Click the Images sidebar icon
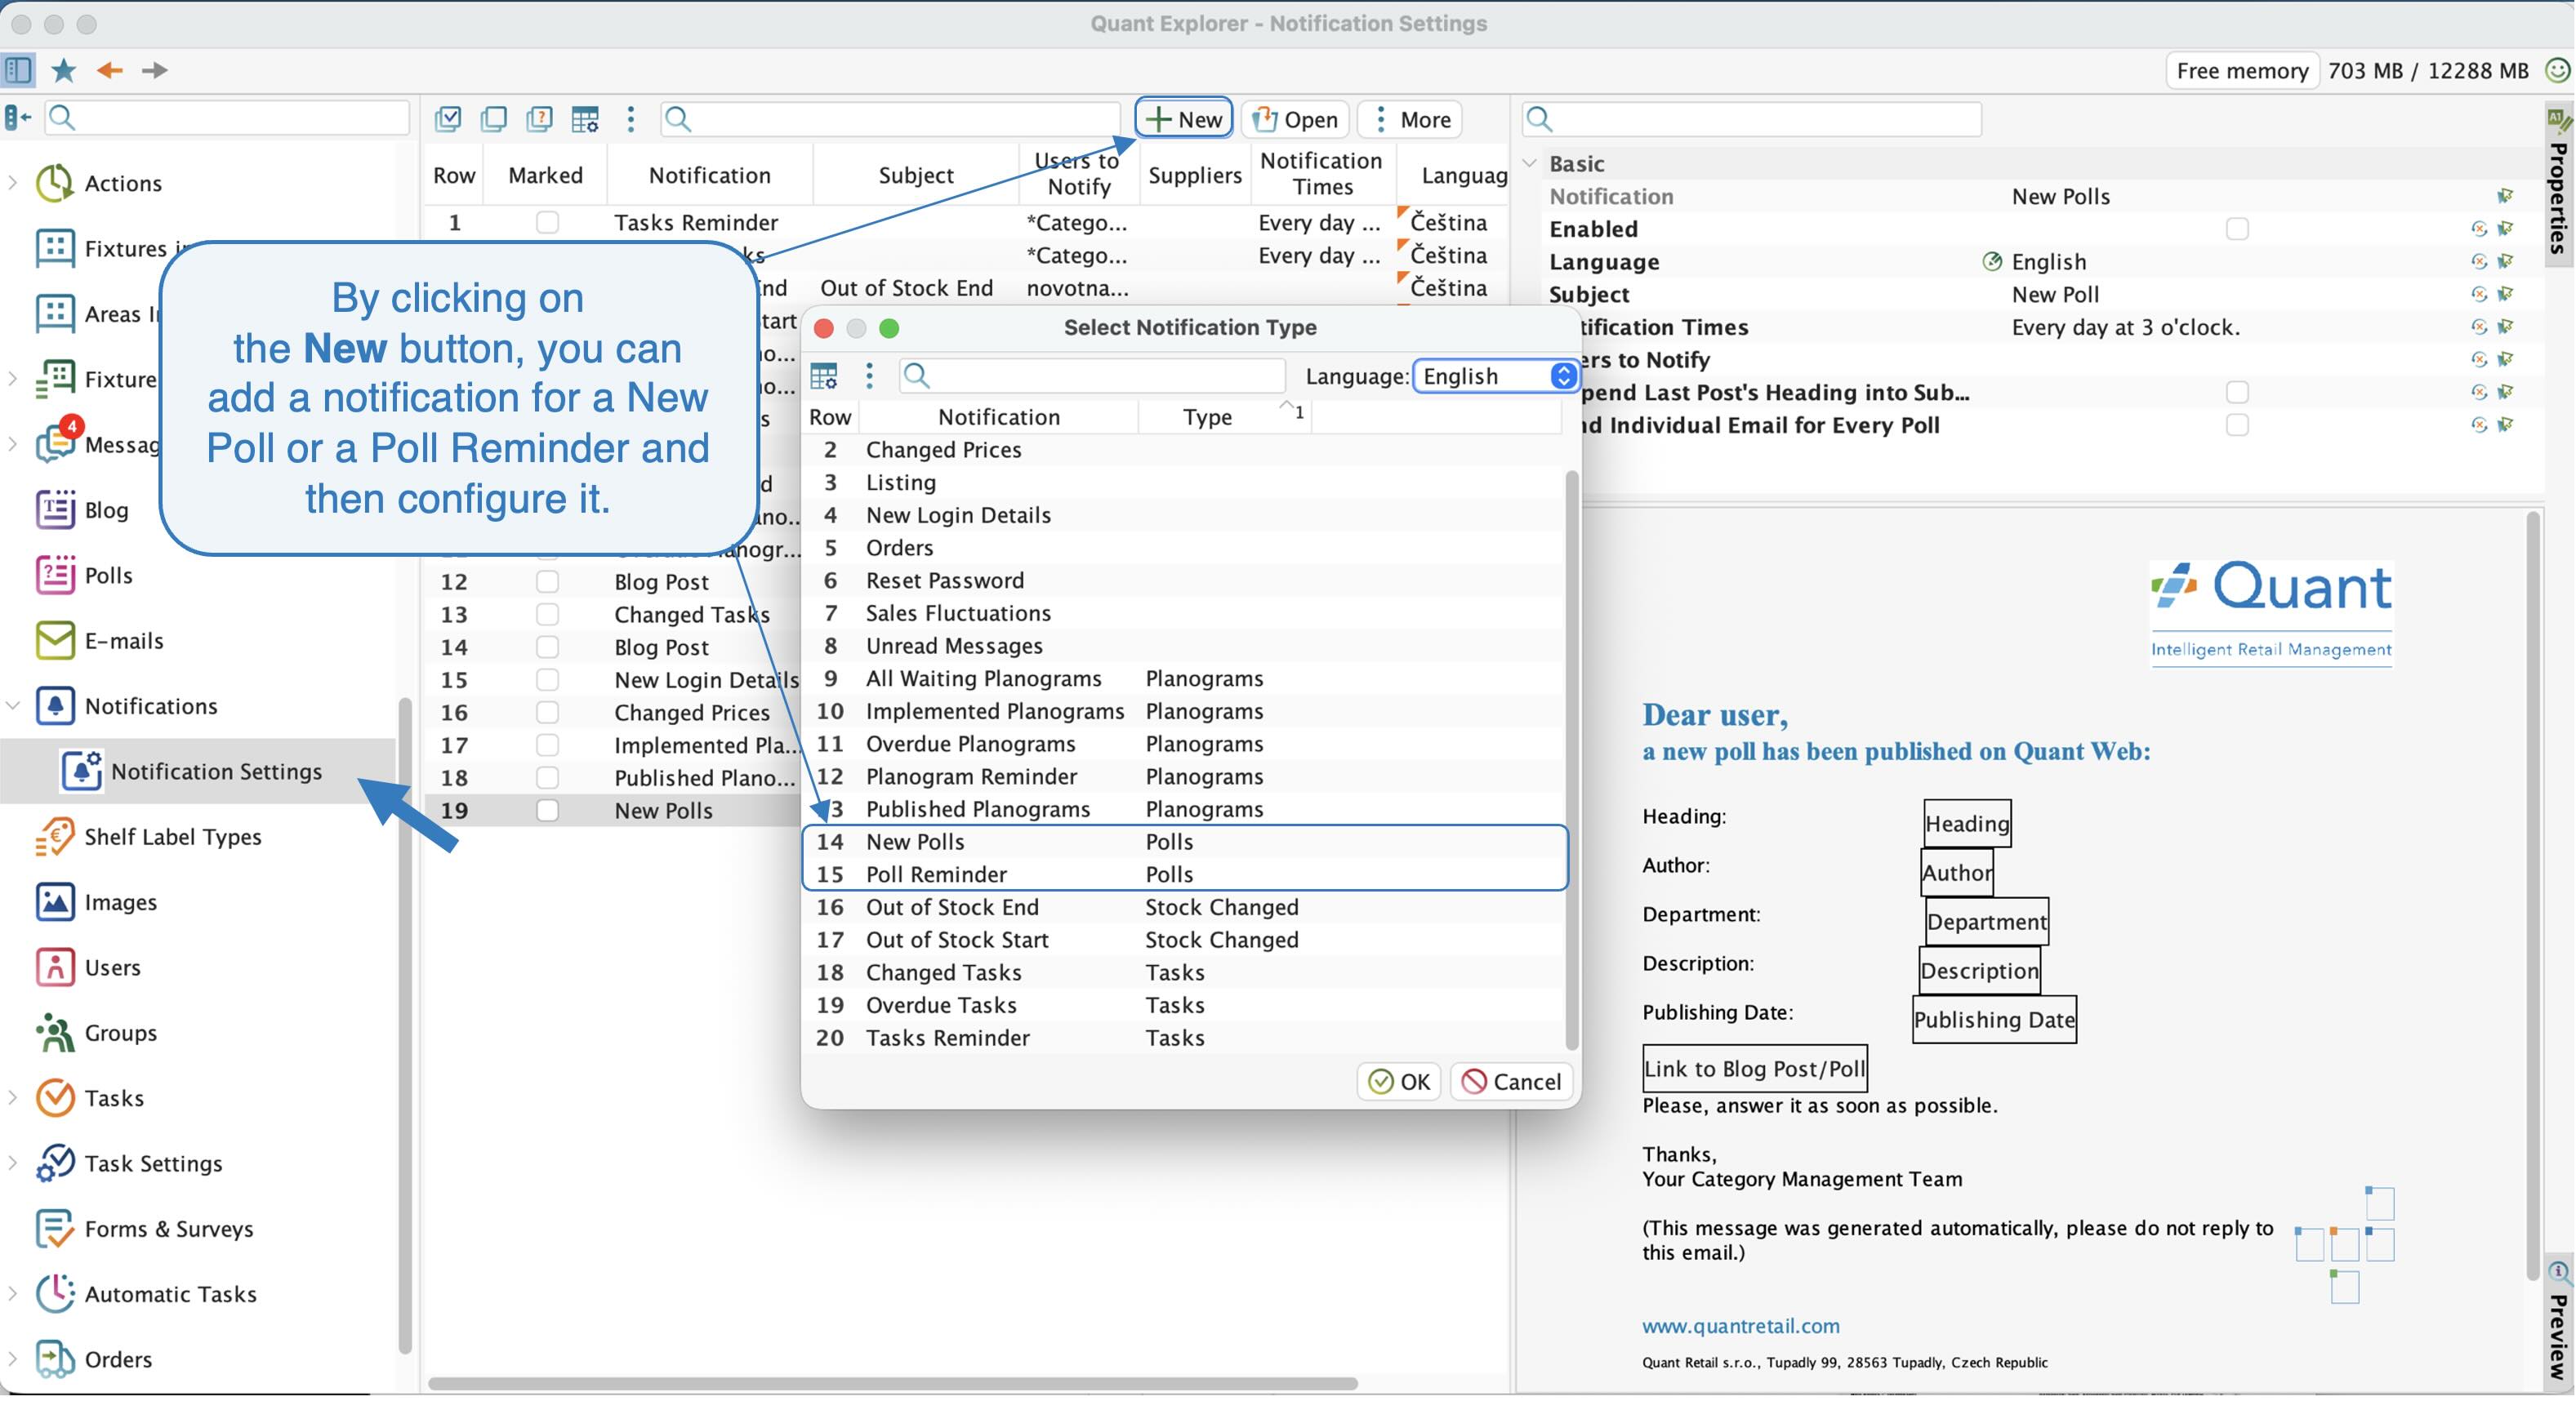The width and height of the screenshot is (2576, 1401). pyautogui.click(x=55, y=901)
